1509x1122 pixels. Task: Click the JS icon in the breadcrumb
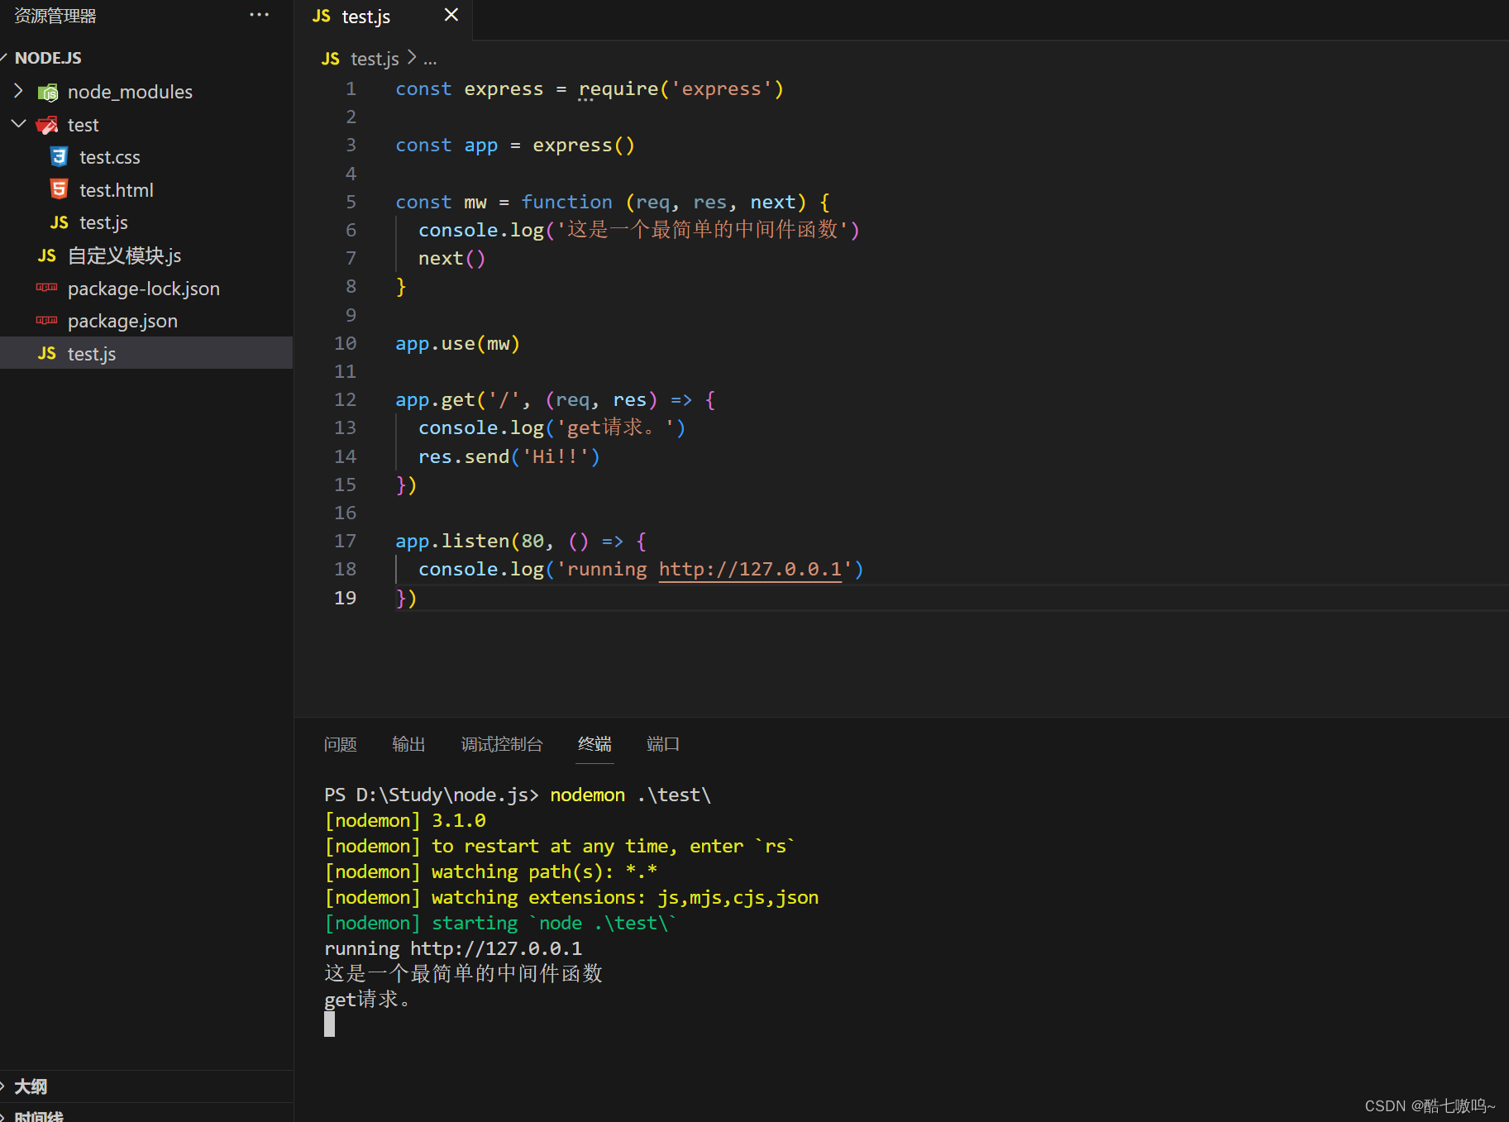point(331,59)
